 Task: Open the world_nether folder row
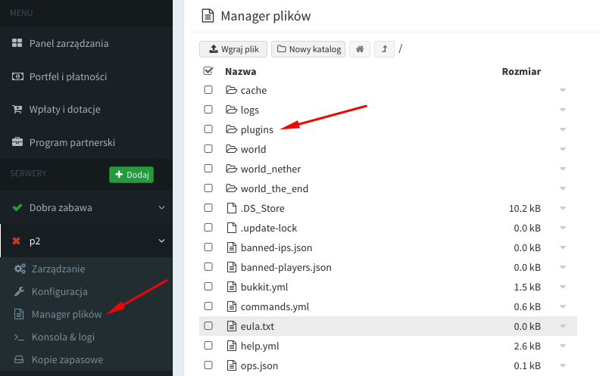pos(270,169)
